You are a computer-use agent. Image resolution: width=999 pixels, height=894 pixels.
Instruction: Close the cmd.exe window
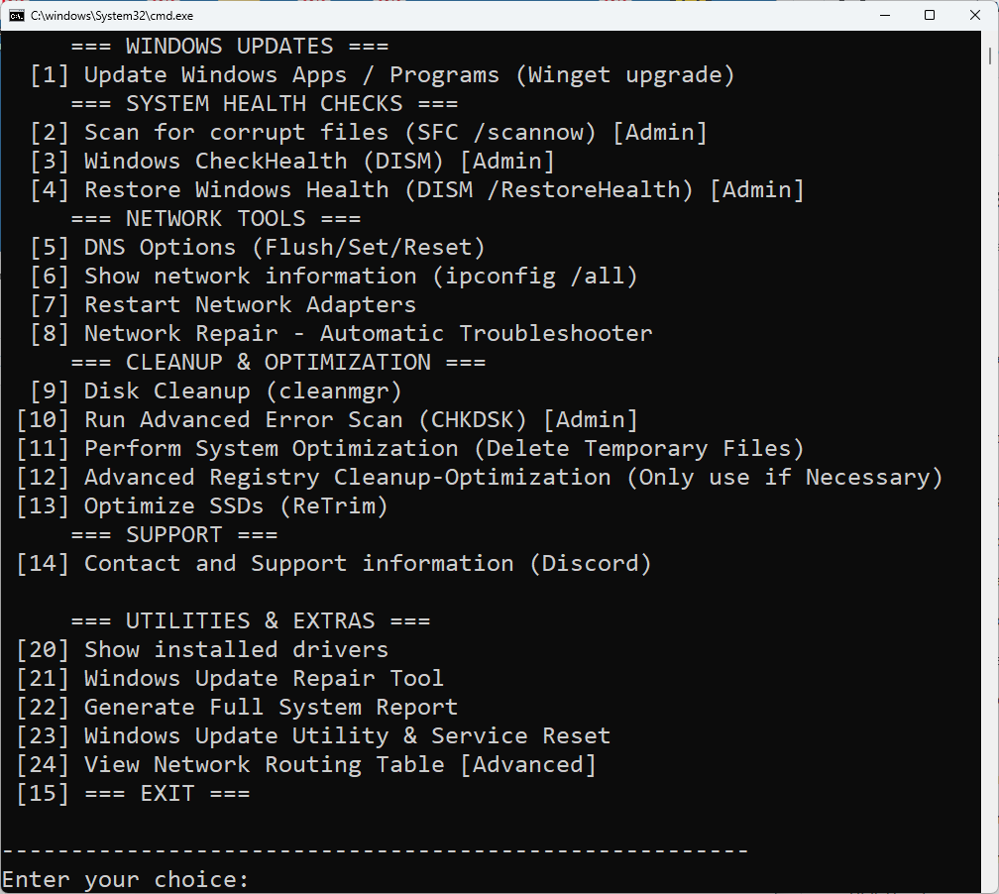975,15
